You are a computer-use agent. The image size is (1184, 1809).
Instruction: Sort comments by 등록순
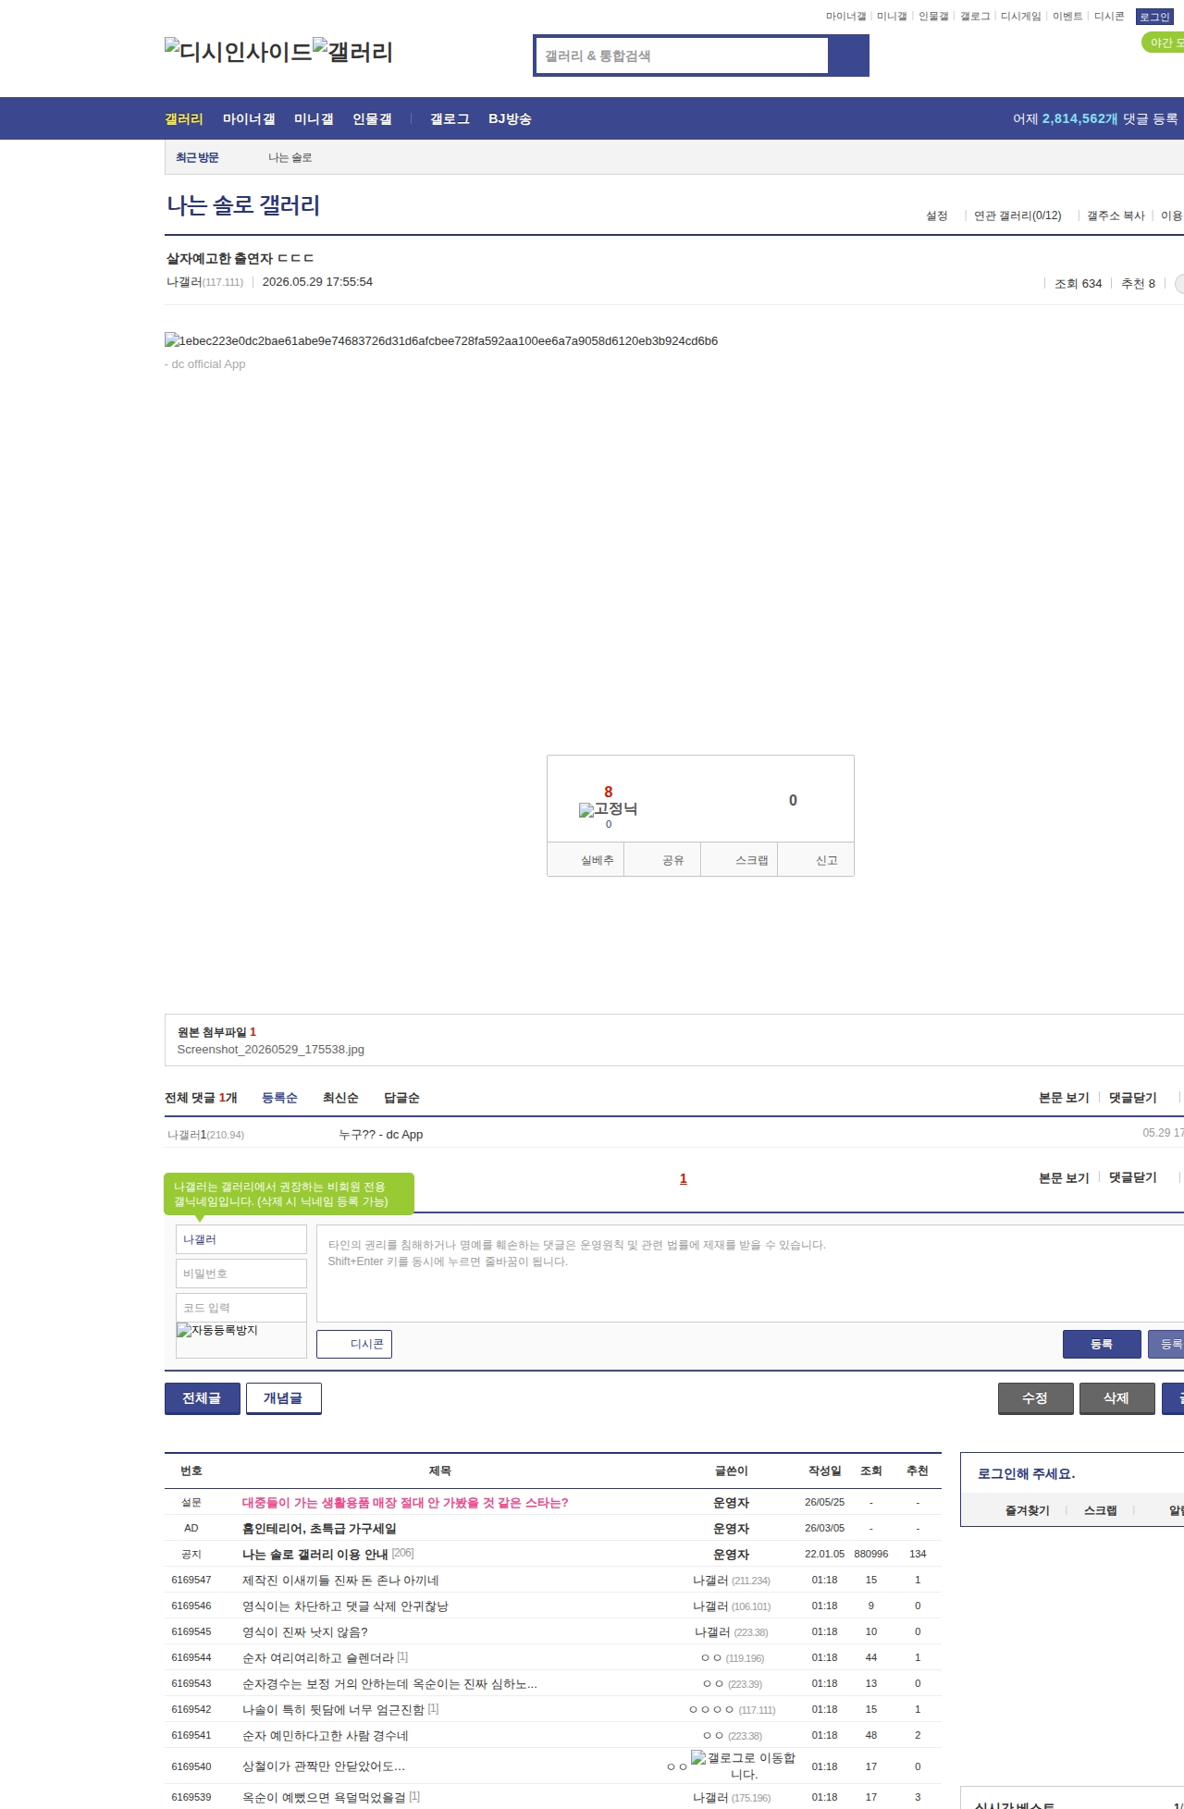click(x=279, y=1098)
